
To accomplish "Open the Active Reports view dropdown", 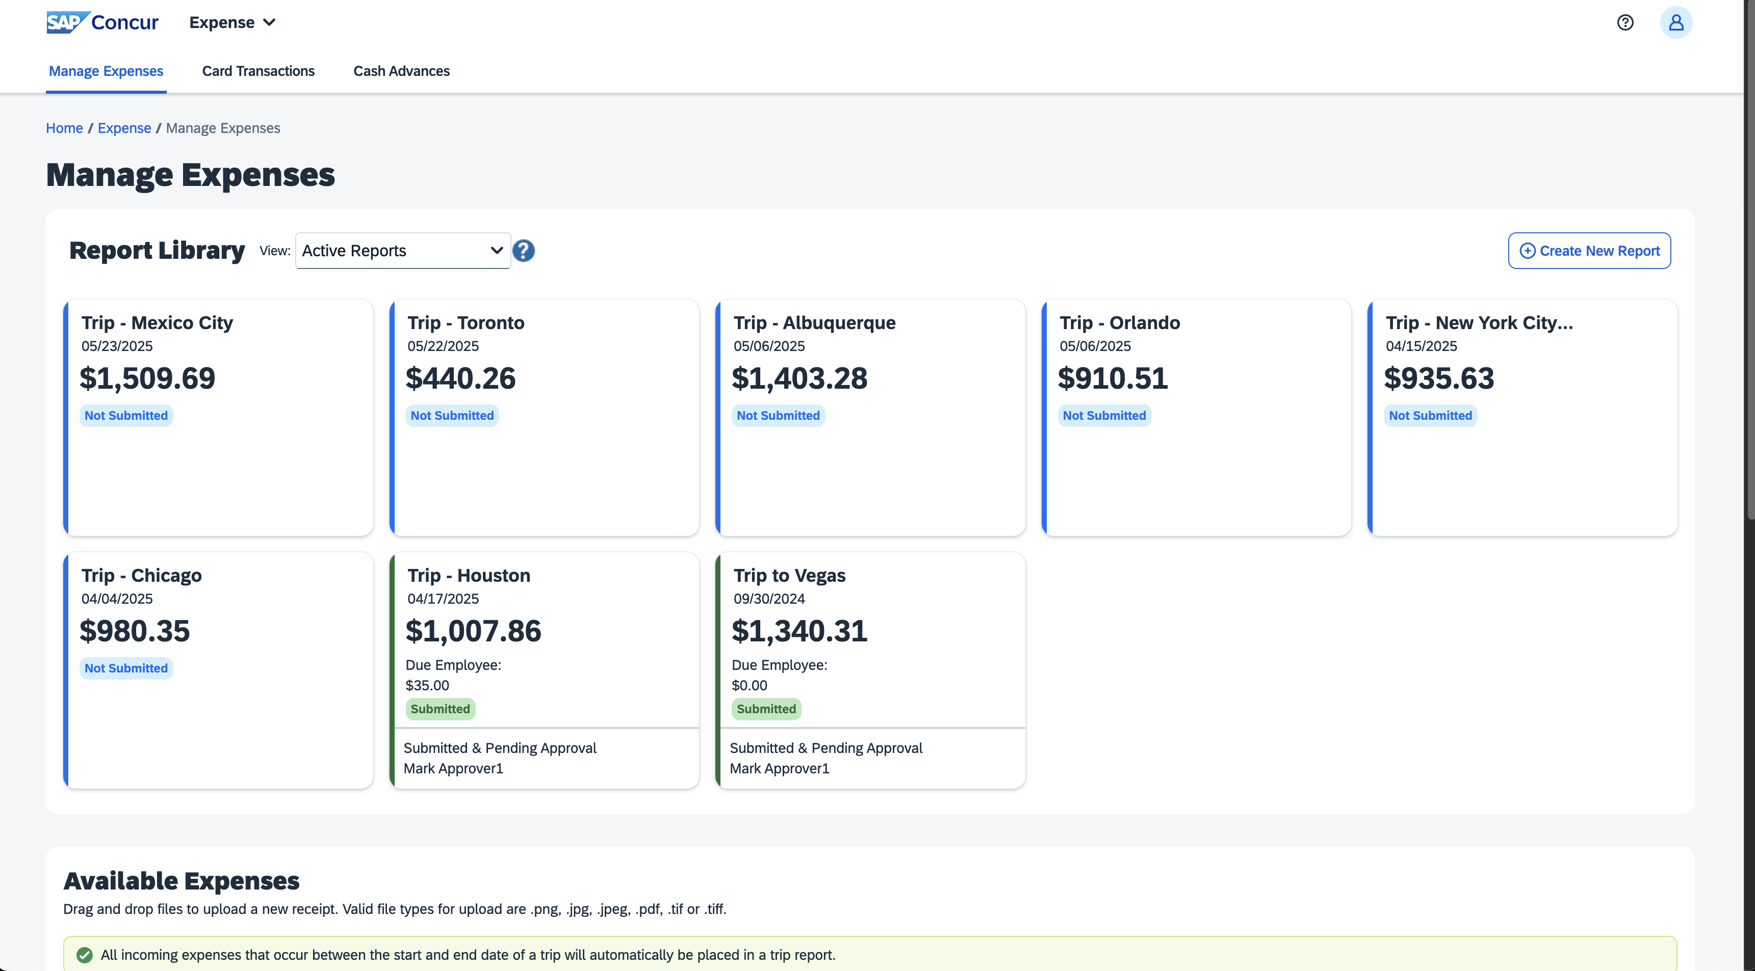I will pyautogui.click(x=402, y=251).
